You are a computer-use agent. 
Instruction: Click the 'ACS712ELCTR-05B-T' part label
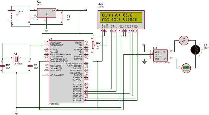tap(163, 63)
